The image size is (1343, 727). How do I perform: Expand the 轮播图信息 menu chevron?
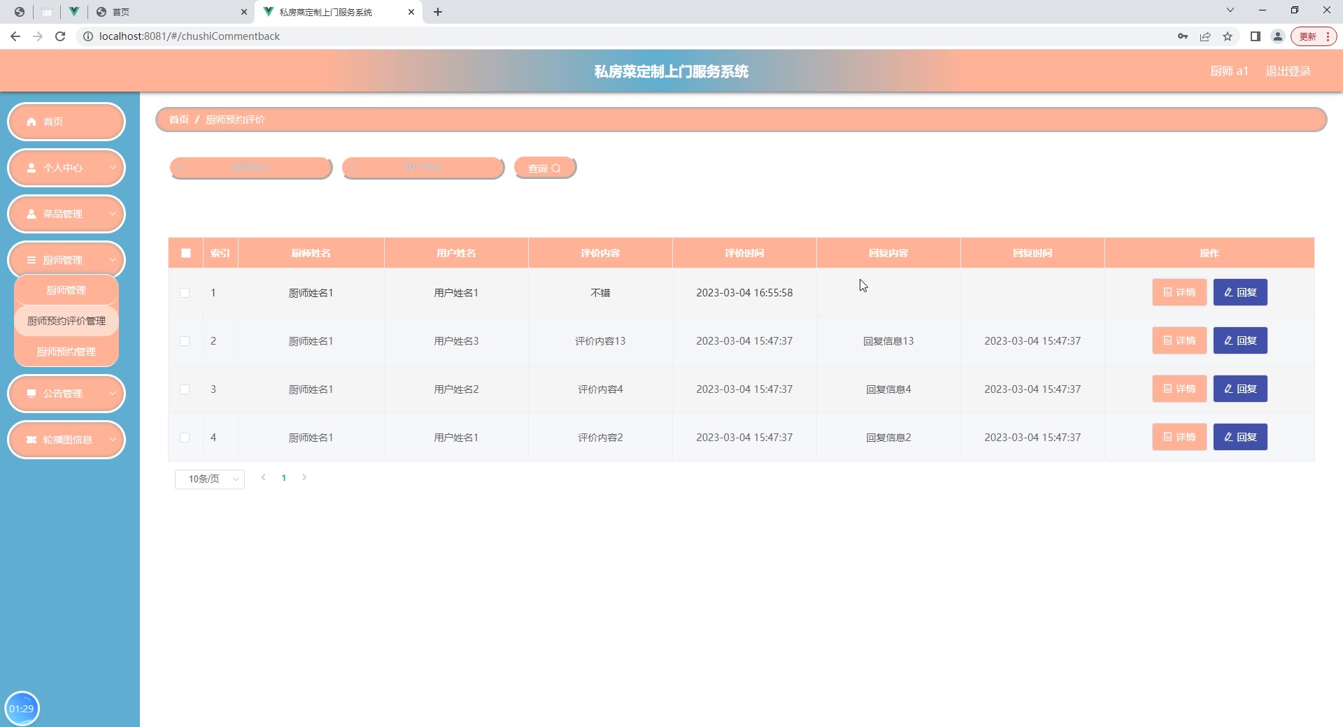113,440
